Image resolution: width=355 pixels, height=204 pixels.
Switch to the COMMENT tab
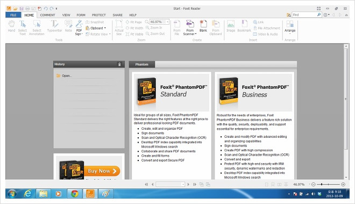(47, 15)
